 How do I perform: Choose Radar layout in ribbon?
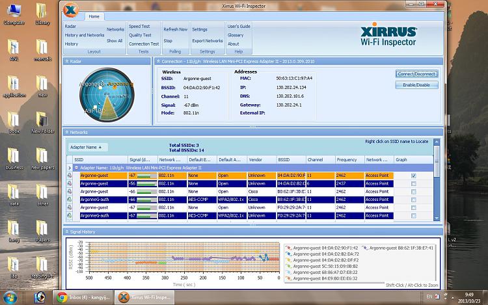point(70,27)
